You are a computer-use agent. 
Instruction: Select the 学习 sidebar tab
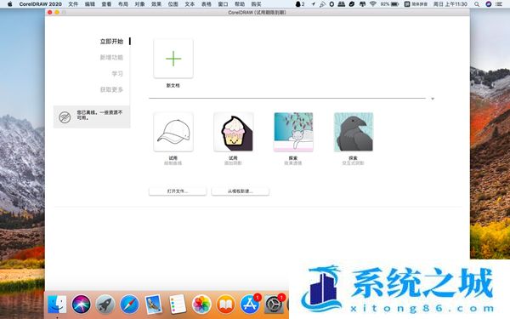[x=117, y=73]
